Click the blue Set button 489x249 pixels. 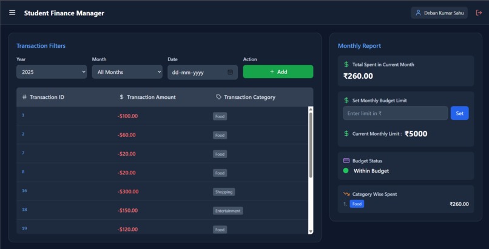pyautogui.click(x=460, y=113)
